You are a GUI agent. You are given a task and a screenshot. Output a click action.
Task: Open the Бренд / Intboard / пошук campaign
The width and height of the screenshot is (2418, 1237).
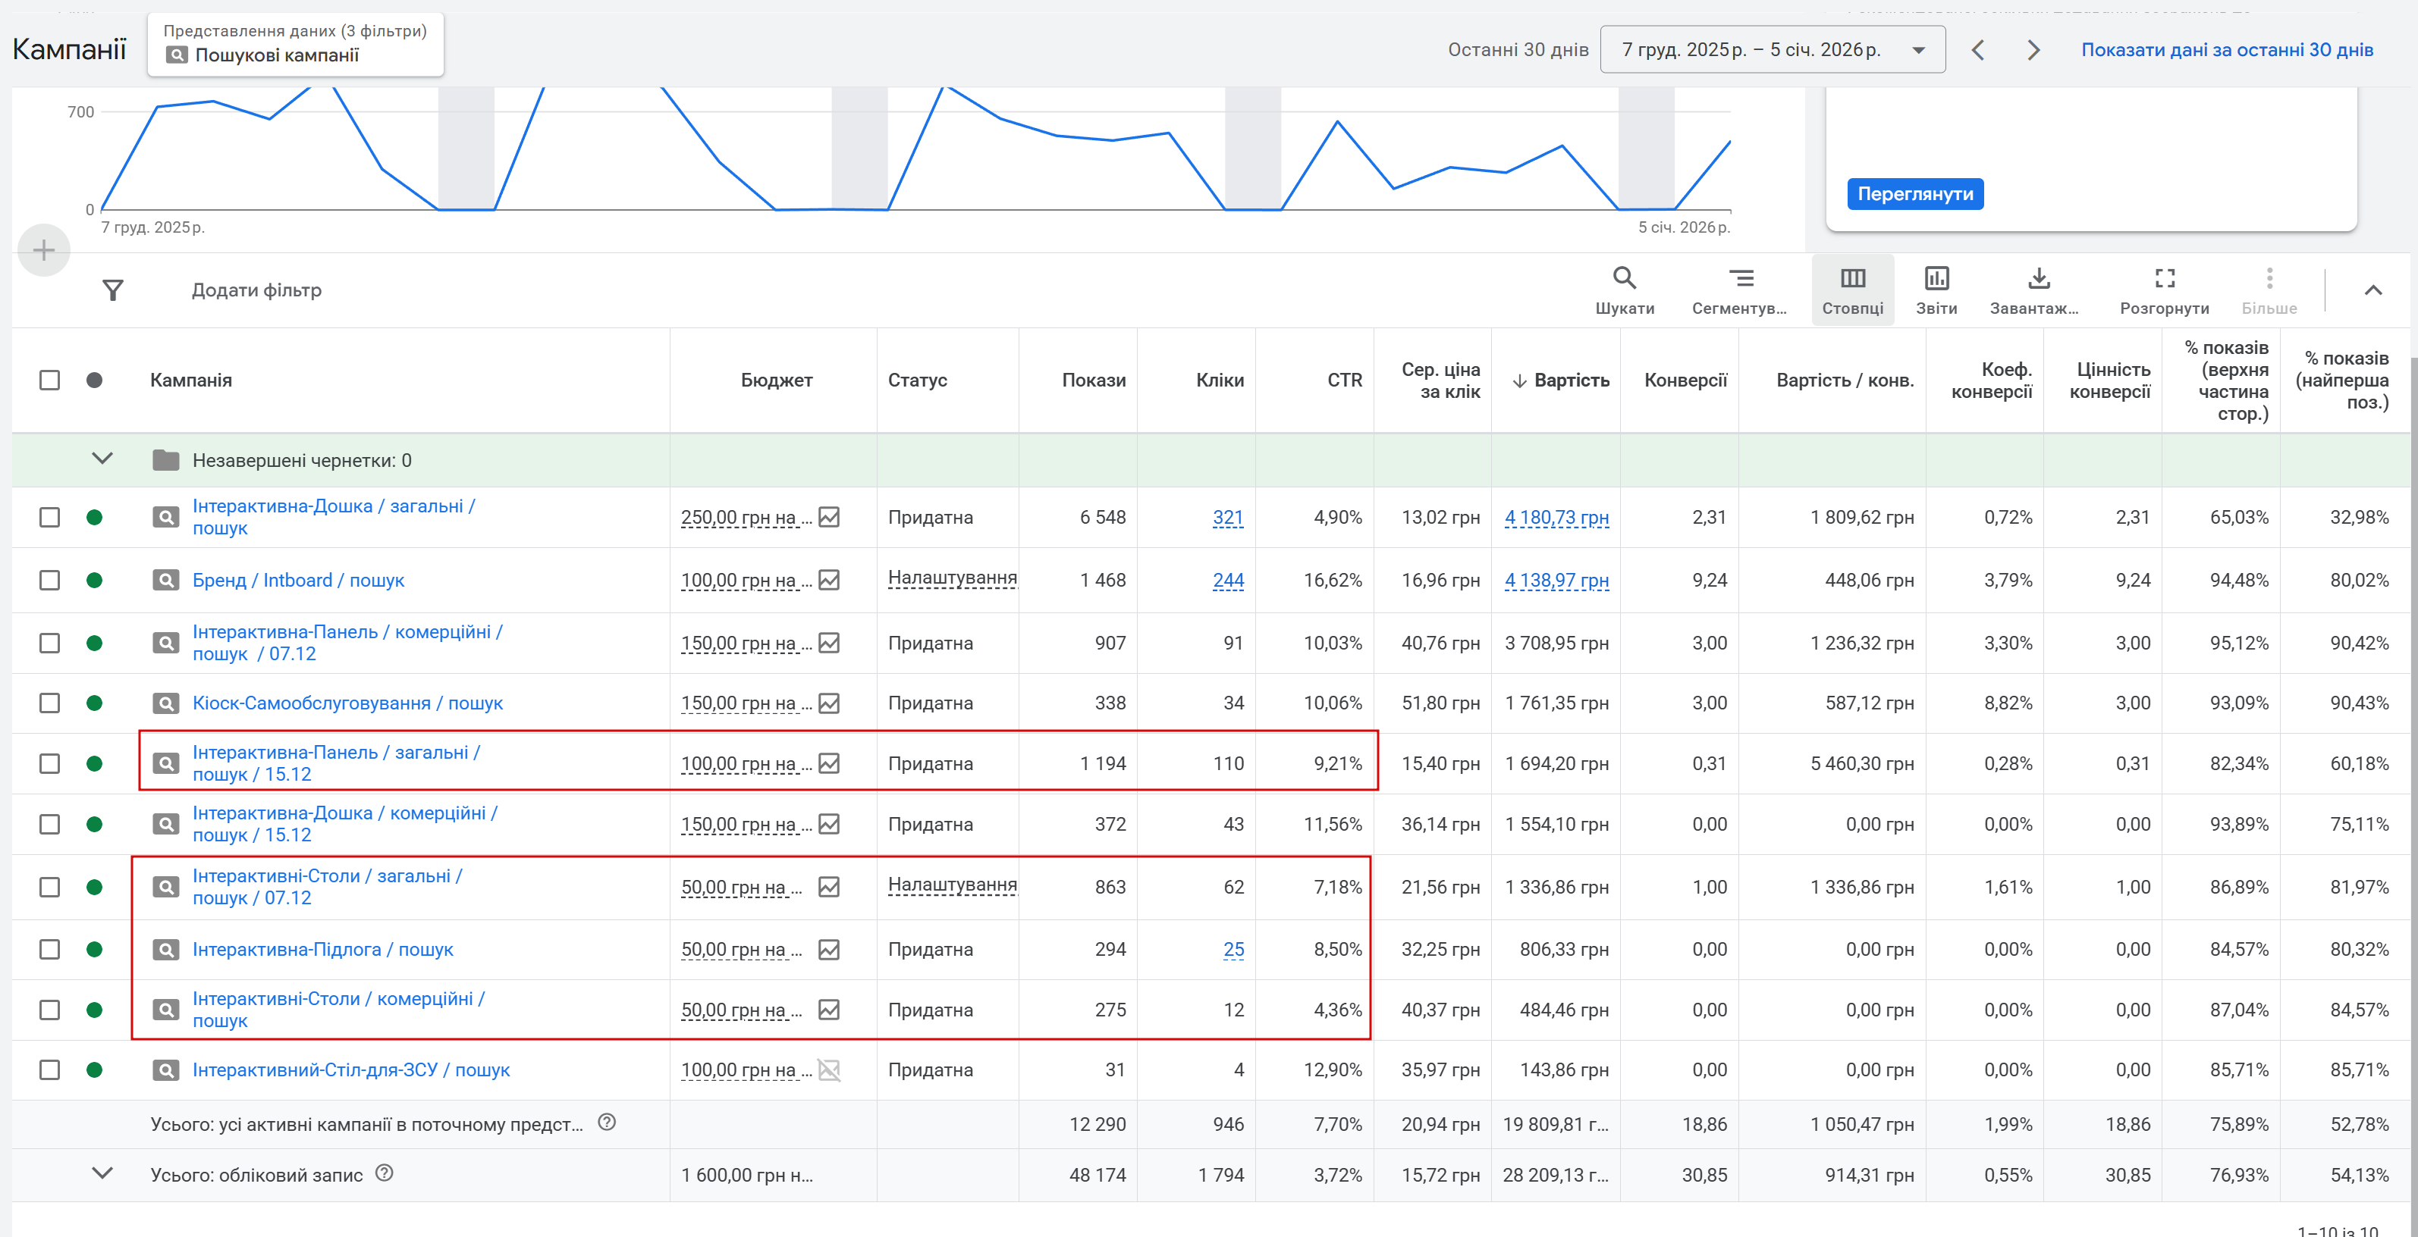coord(297,581)
